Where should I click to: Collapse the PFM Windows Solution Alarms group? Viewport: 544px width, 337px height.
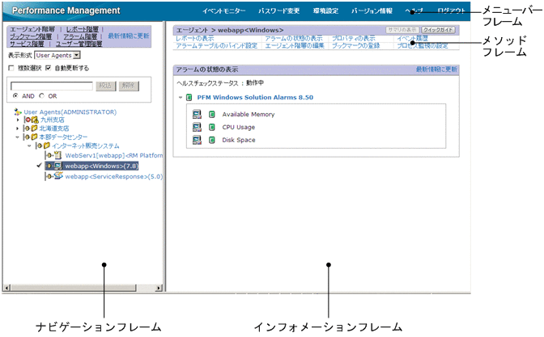coord(181,97)
